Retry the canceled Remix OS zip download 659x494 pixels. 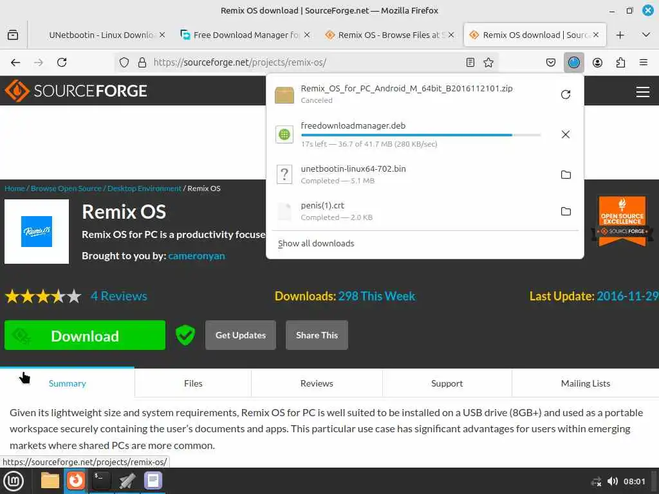566,94
